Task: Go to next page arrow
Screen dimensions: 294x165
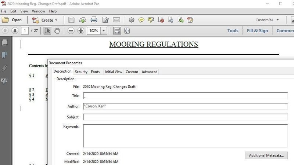Action: coord(15,31)
